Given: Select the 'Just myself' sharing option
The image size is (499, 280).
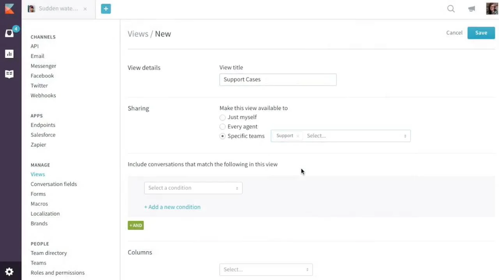Looking at the screenshot, I should coord(223,117).
